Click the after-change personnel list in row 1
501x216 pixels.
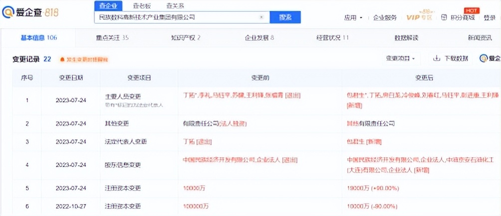tap(422, 101)
